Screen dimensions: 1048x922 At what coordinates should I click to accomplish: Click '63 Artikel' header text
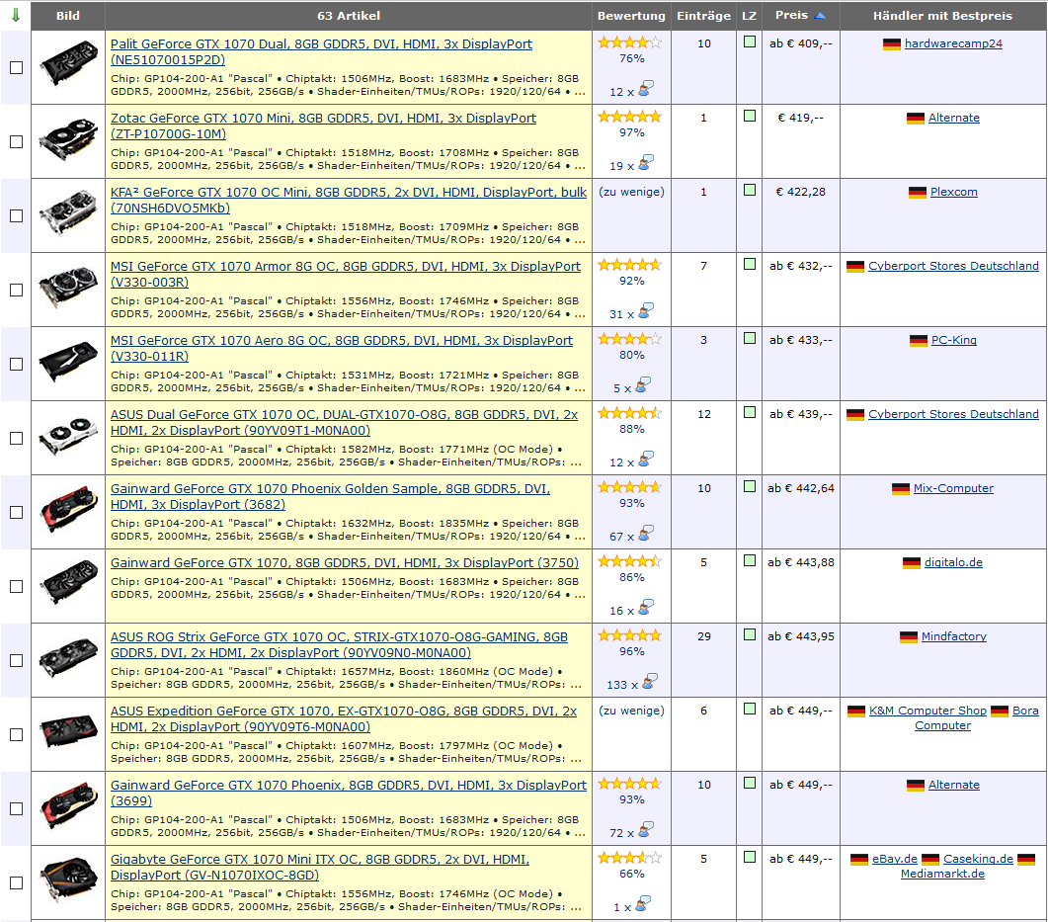point(349,16)
